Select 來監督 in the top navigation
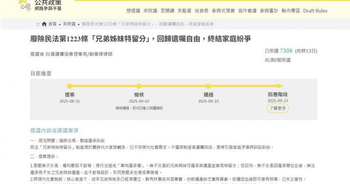Viewport: 350px width, 184px height. (184, 11)
